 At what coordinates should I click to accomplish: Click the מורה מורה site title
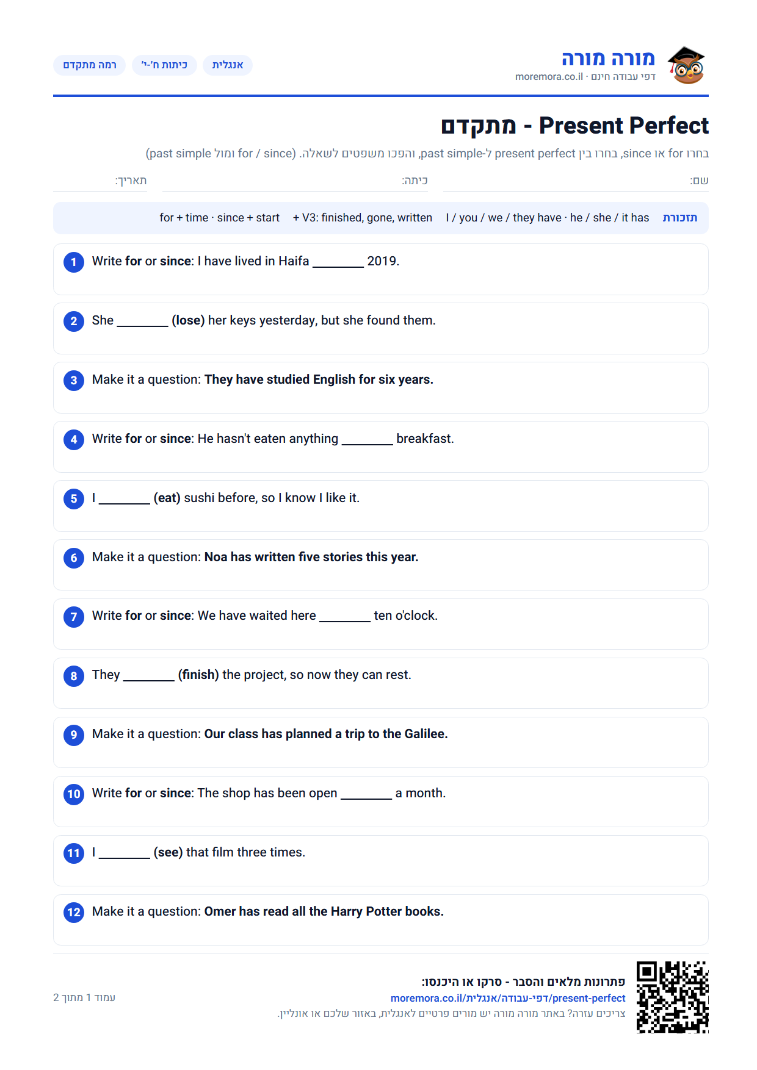(608, 59)
